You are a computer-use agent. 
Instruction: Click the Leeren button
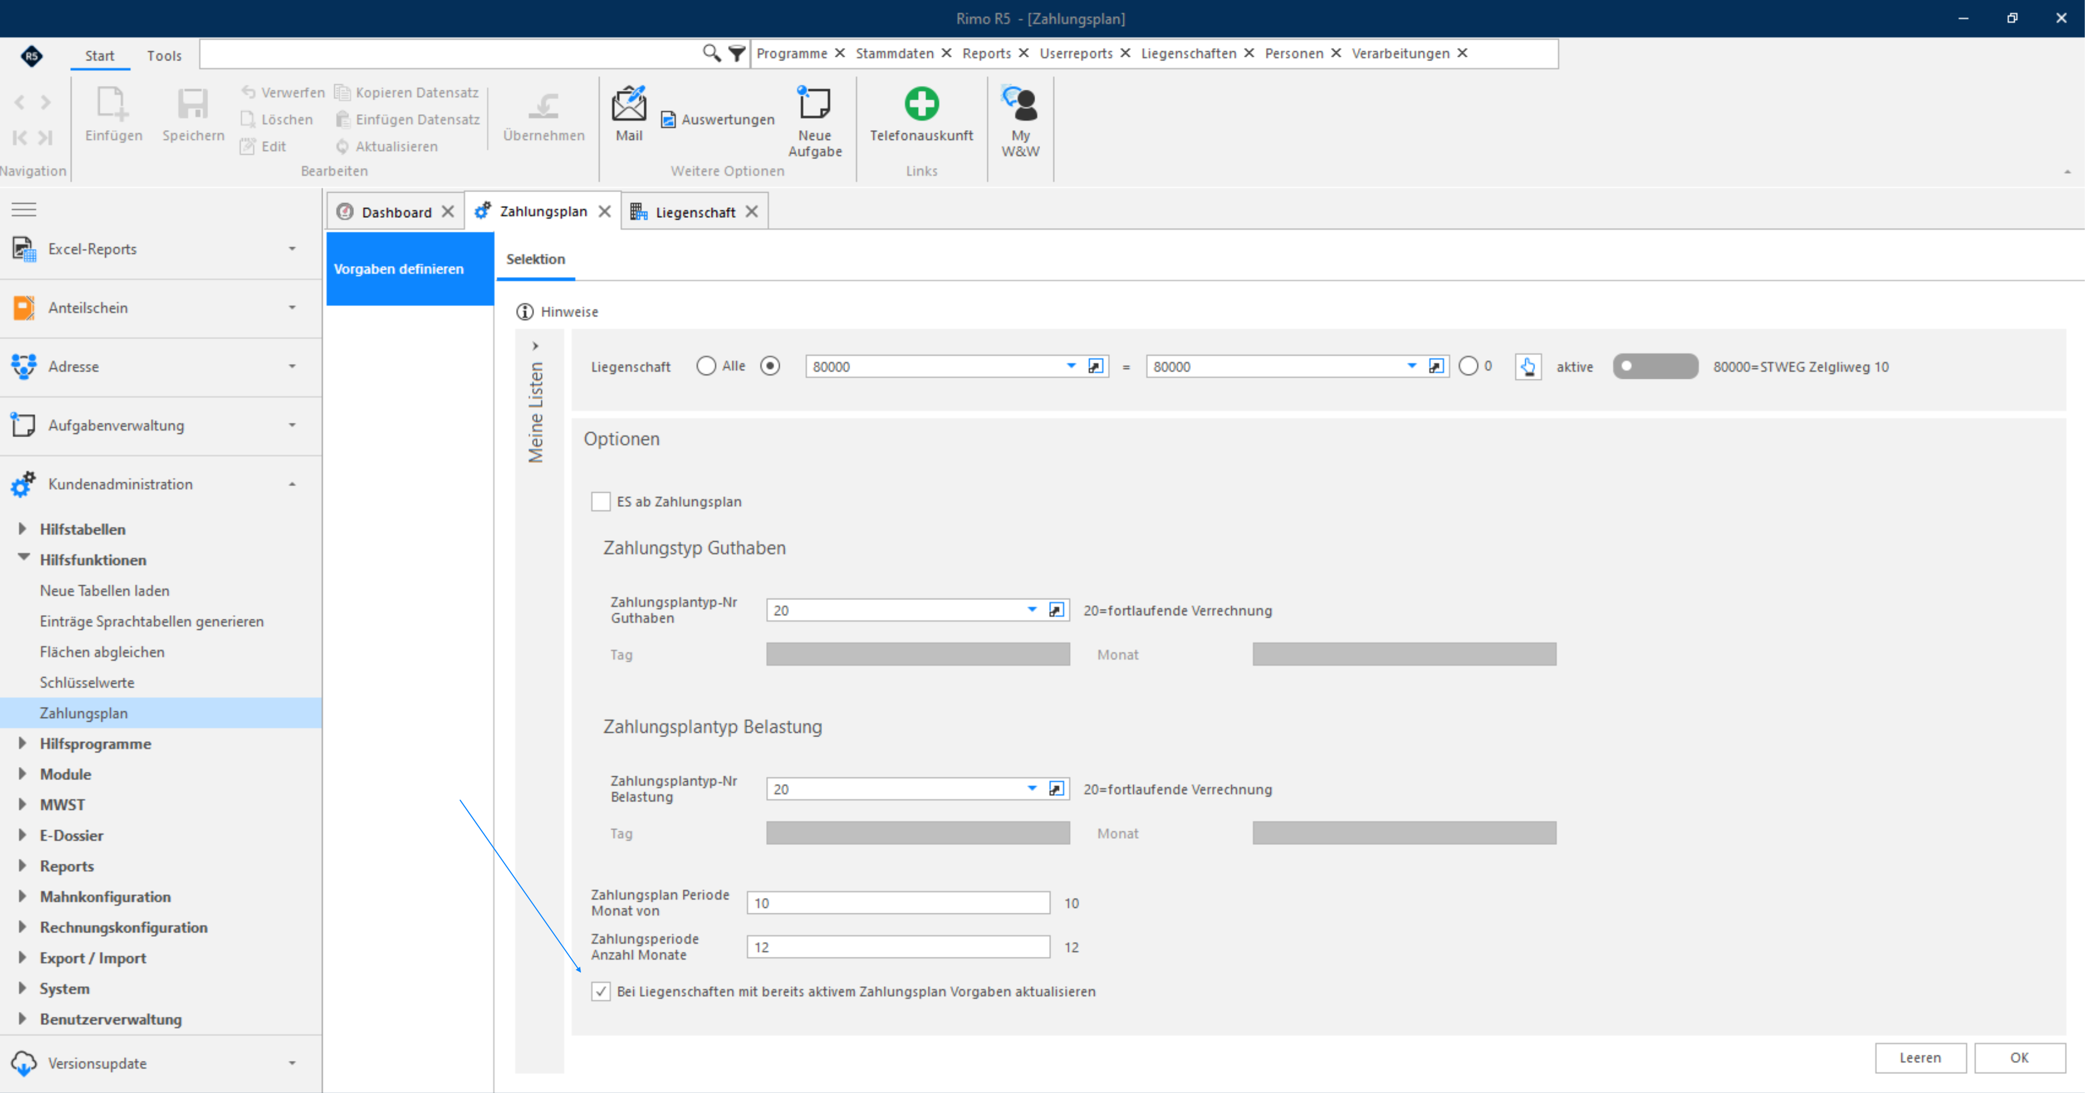point(1920,1058)
